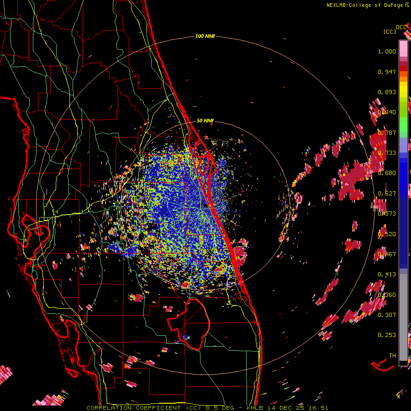The image size is (411, 411).
Task: Click the 0.253 legend value
Action: (387, 335)
